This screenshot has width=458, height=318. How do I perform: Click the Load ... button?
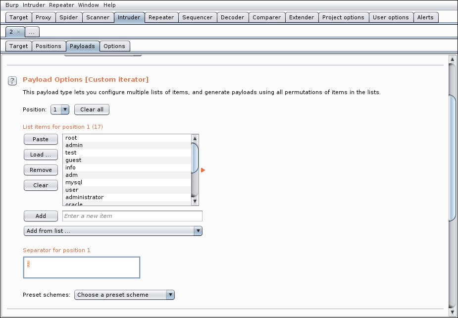41,155
